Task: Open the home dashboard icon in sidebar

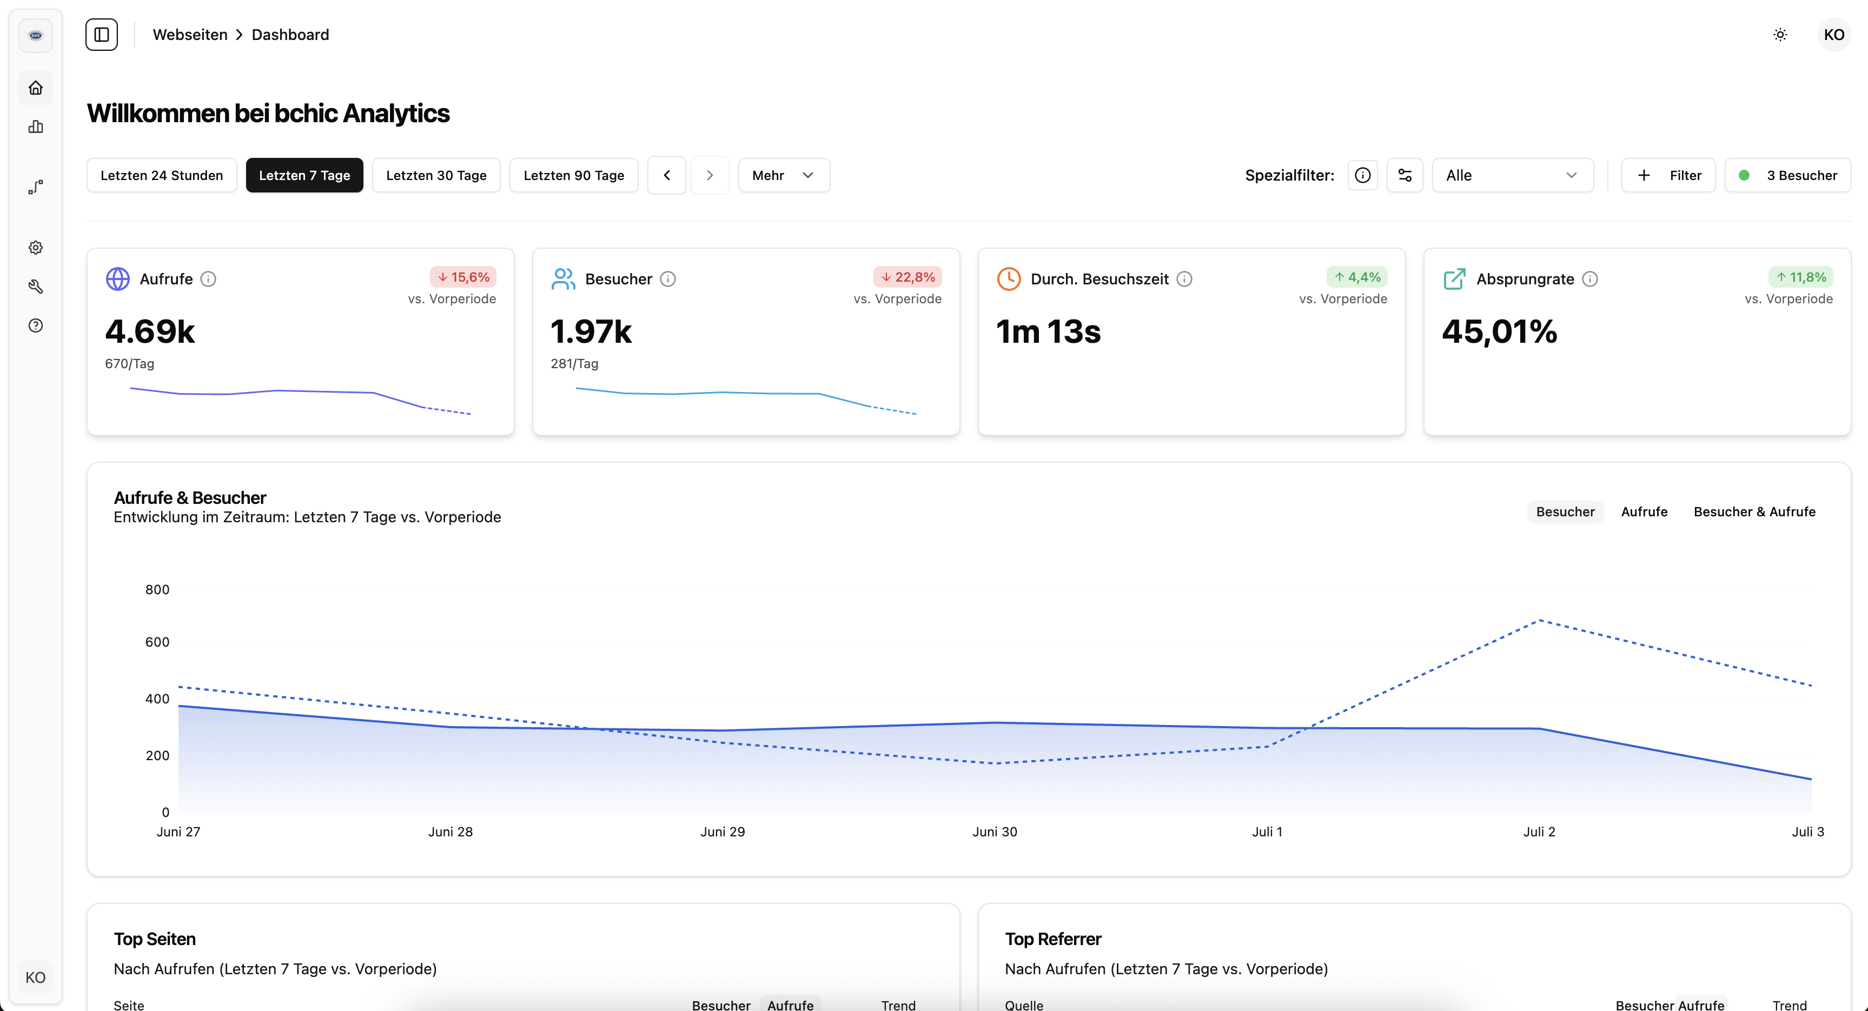Action: [x=36, y=88]
